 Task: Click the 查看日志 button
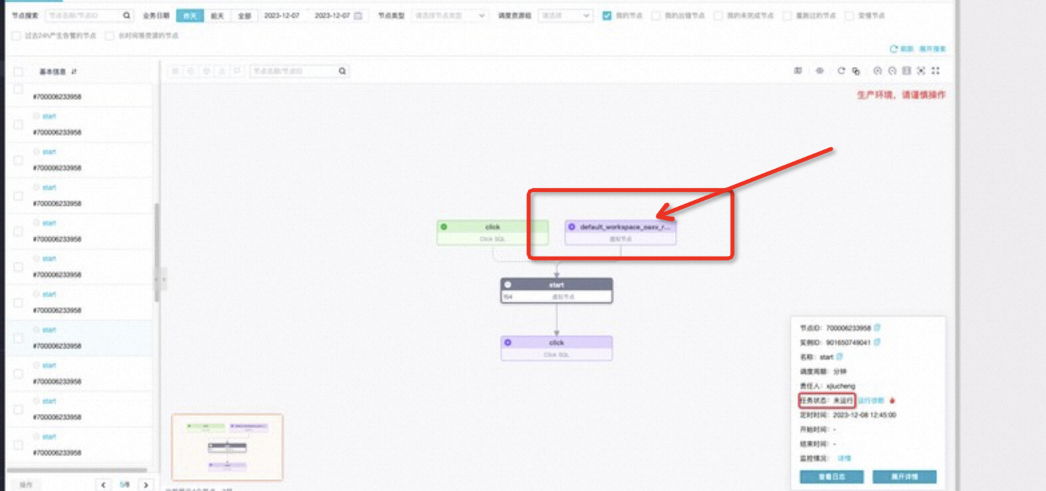pos(832,477)
